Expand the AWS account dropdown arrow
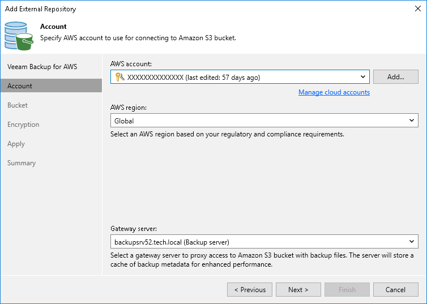Viewport: 427px width, 304px height. click(x=363, y=77)
